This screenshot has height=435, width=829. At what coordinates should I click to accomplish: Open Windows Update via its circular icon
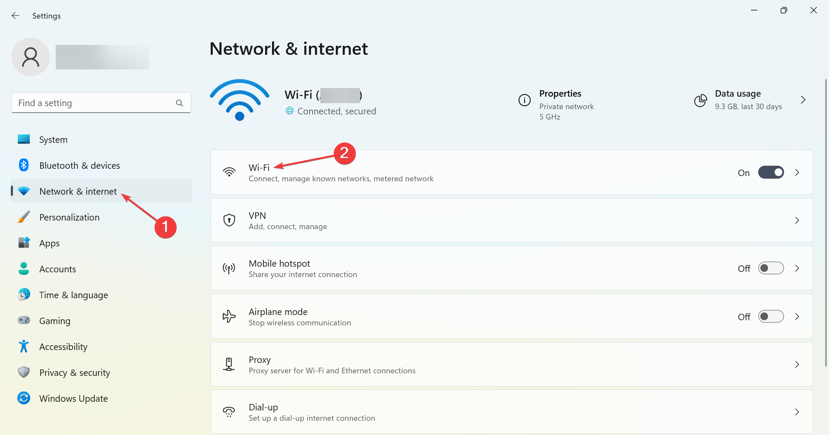(24, 398)
